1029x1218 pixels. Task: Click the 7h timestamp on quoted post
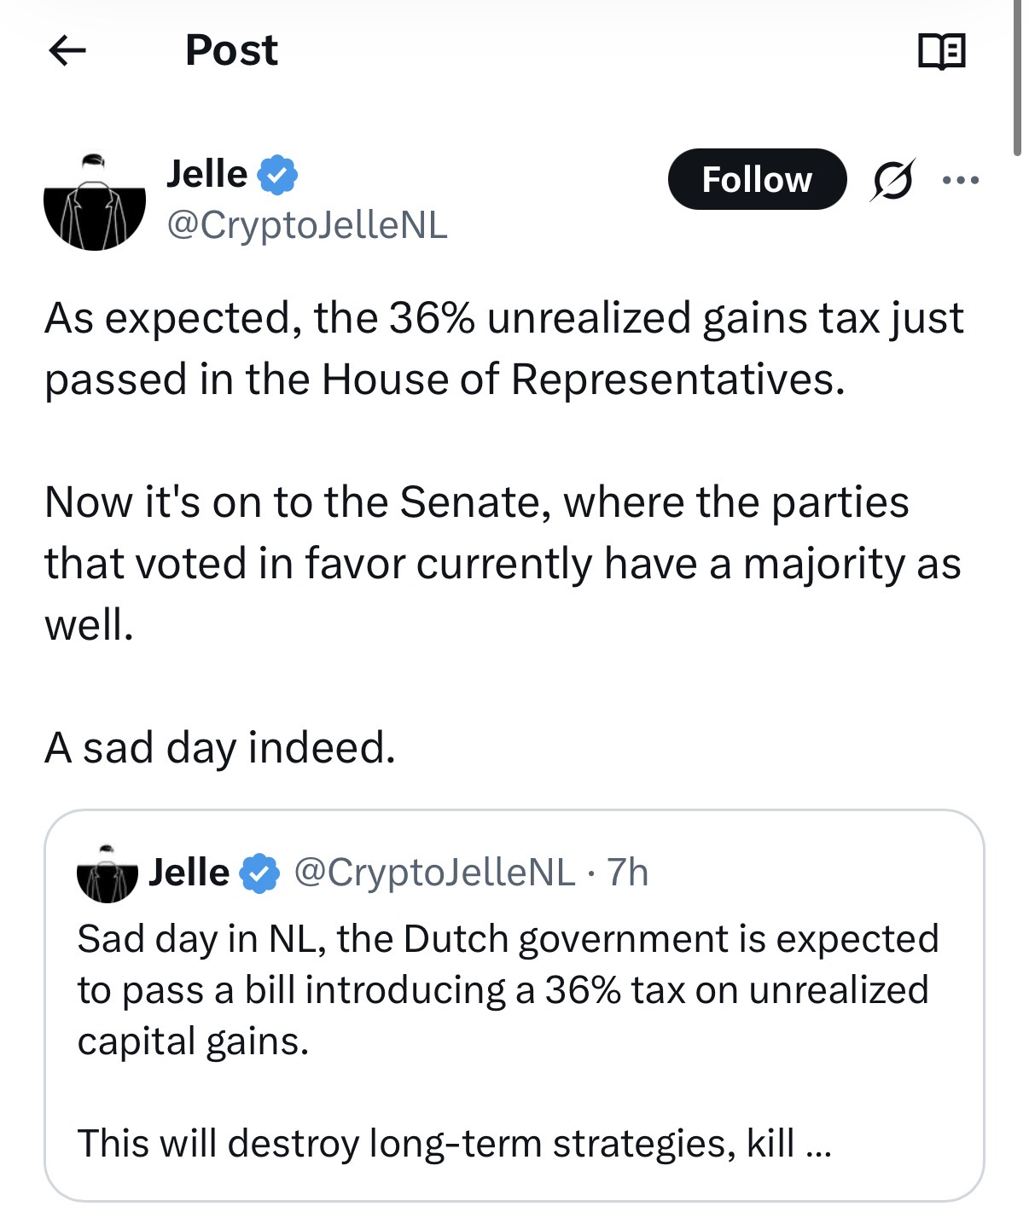[x=628, y=873]
